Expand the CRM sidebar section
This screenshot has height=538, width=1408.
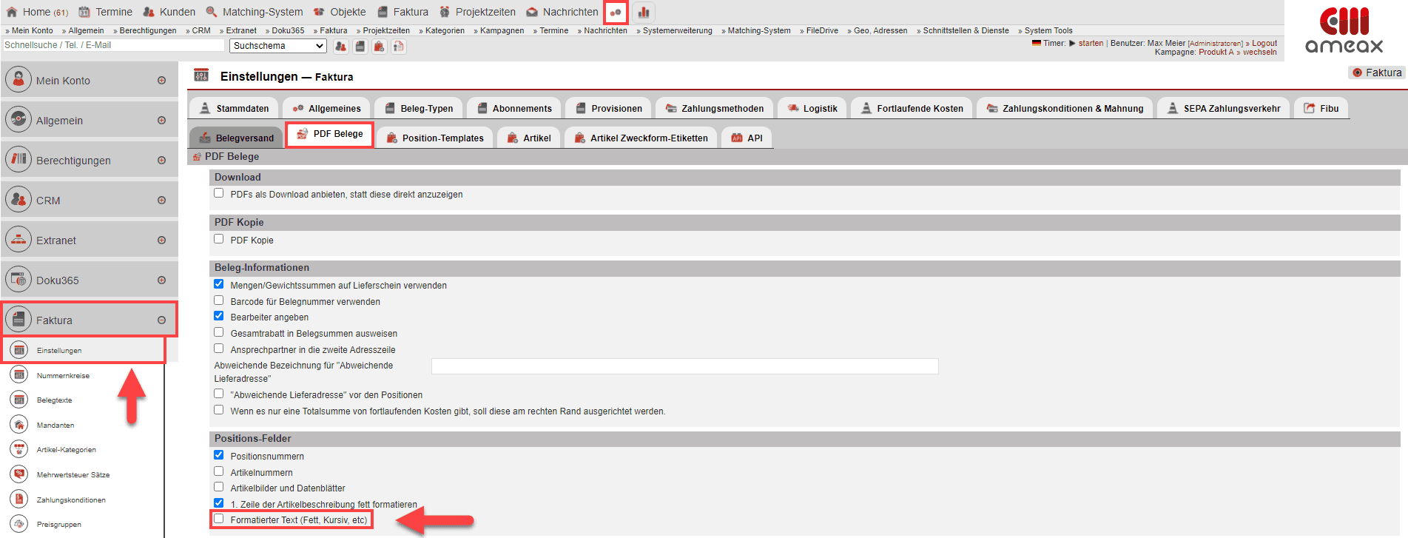tap(161, 201)
